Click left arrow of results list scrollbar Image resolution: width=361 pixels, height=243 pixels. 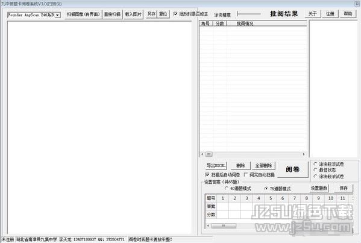coord(202,154)
